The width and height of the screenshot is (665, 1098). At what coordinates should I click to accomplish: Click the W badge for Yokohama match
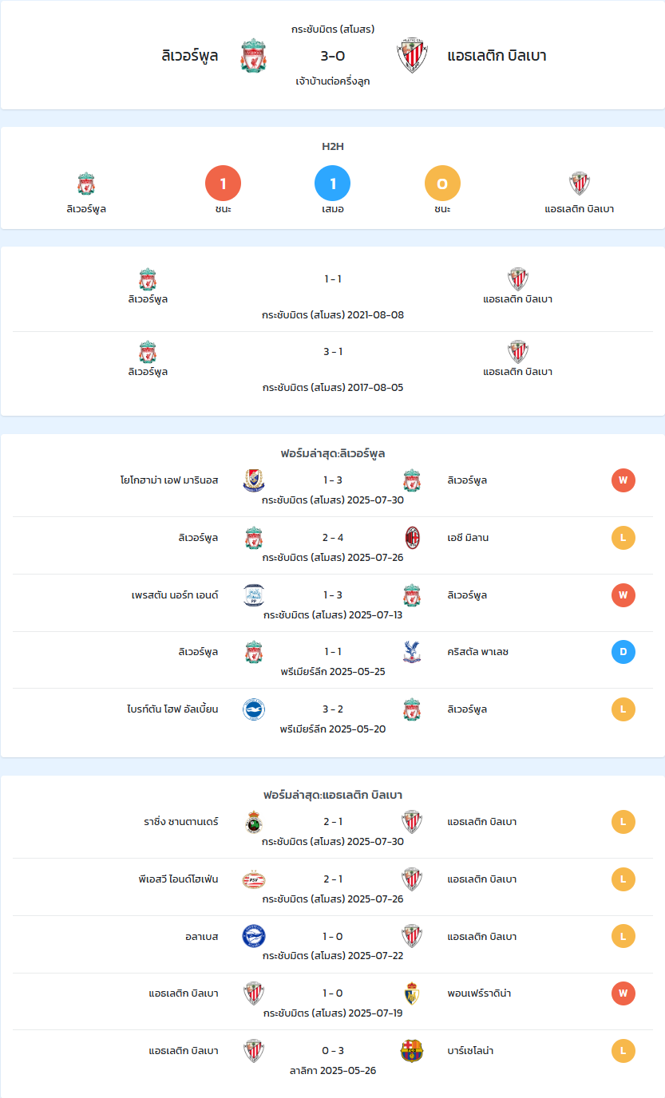[x=623, y=480]
